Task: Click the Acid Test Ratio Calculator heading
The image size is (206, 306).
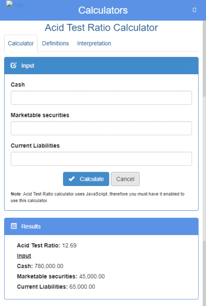Action: 101,27
